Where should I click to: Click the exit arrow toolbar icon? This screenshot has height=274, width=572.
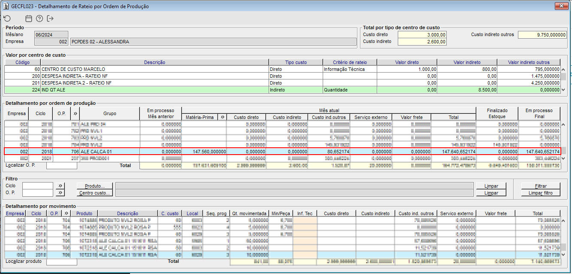pos(51,18)
